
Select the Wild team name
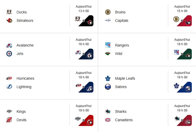[119, 54]
